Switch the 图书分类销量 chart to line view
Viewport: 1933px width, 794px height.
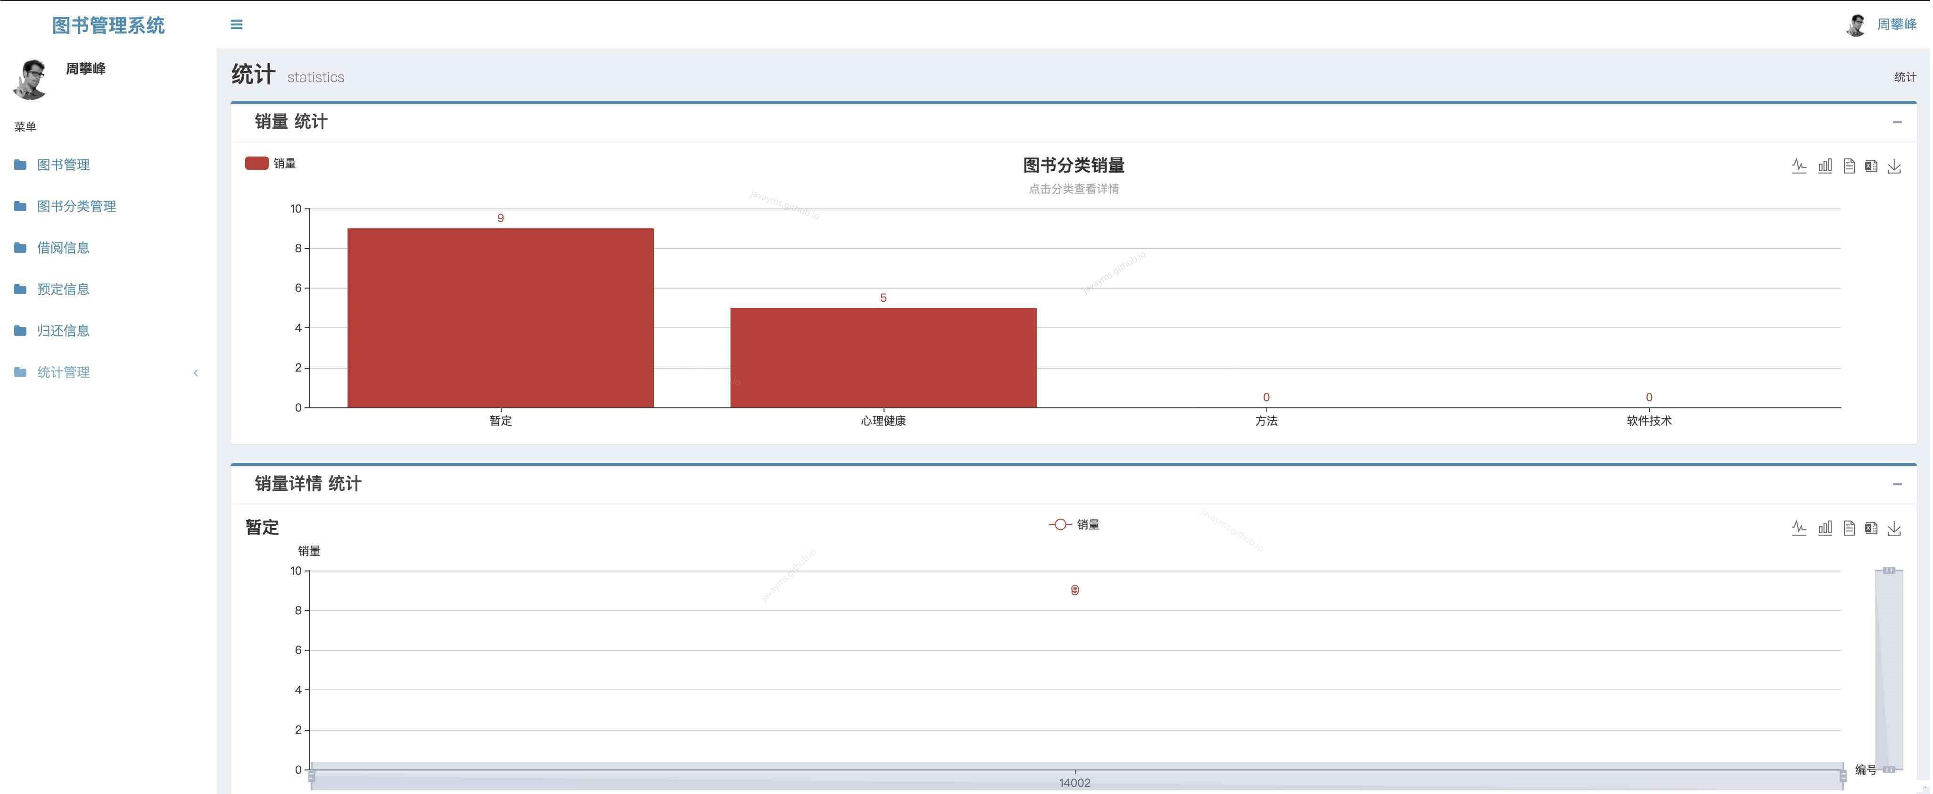click(x=1799, y=166)
